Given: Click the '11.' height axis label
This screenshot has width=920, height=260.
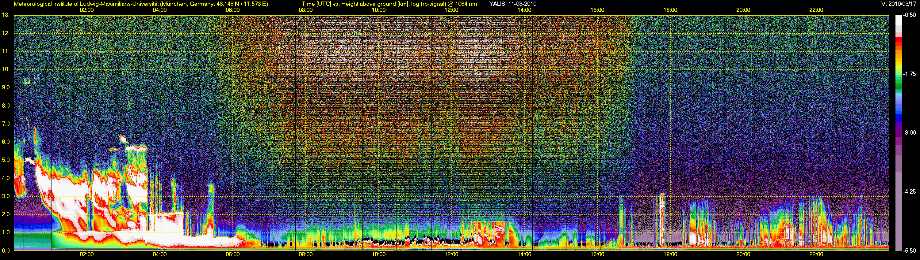Looking at the screenshot, I should pos(6,52).
